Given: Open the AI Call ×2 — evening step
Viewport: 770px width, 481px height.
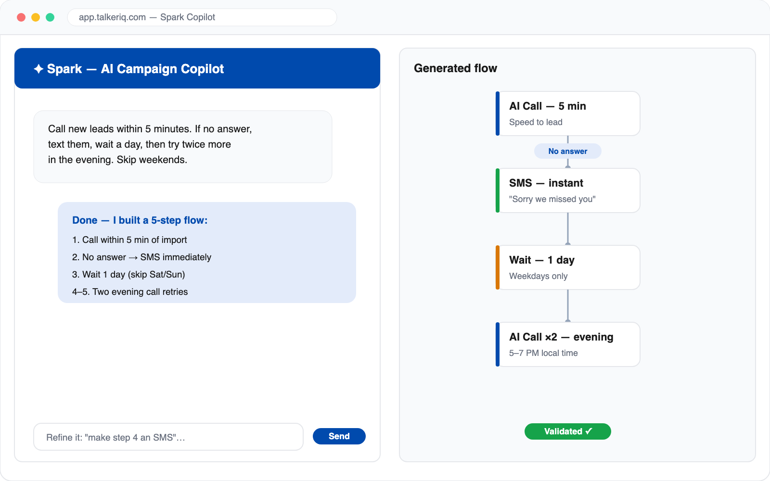Looking at the screenshot, I should click(568, 344).
